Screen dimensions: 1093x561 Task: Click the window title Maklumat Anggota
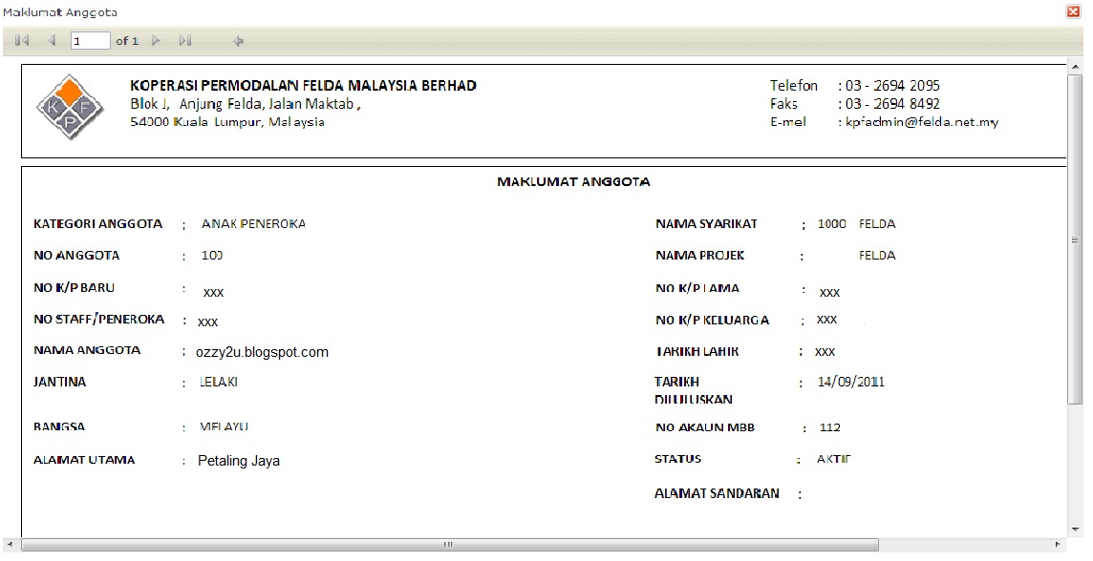60,12
